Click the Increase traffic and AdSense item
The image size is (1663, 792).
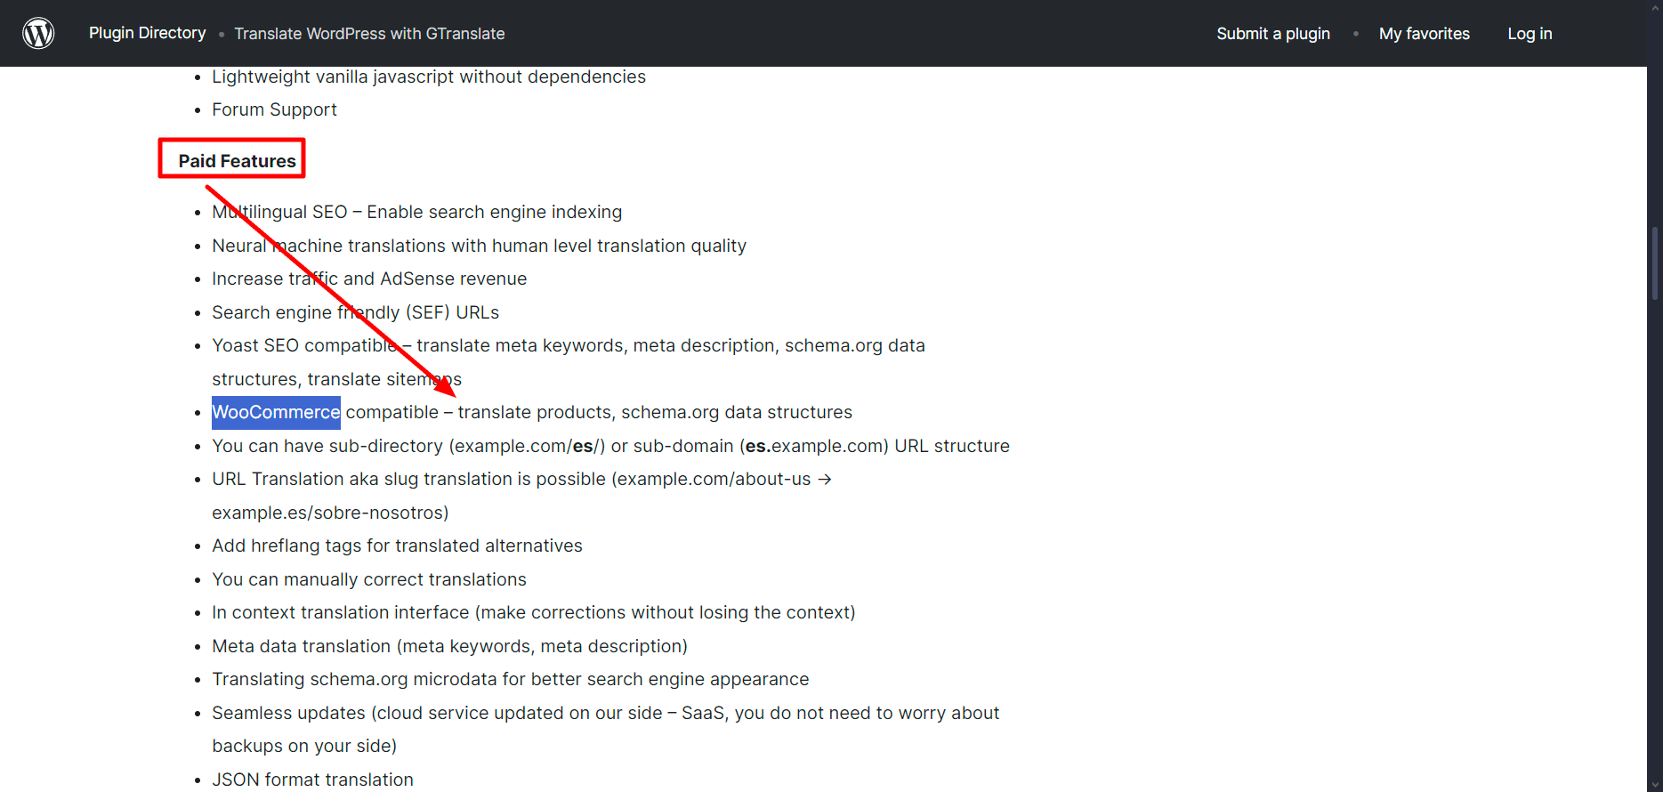click(369, 279)
